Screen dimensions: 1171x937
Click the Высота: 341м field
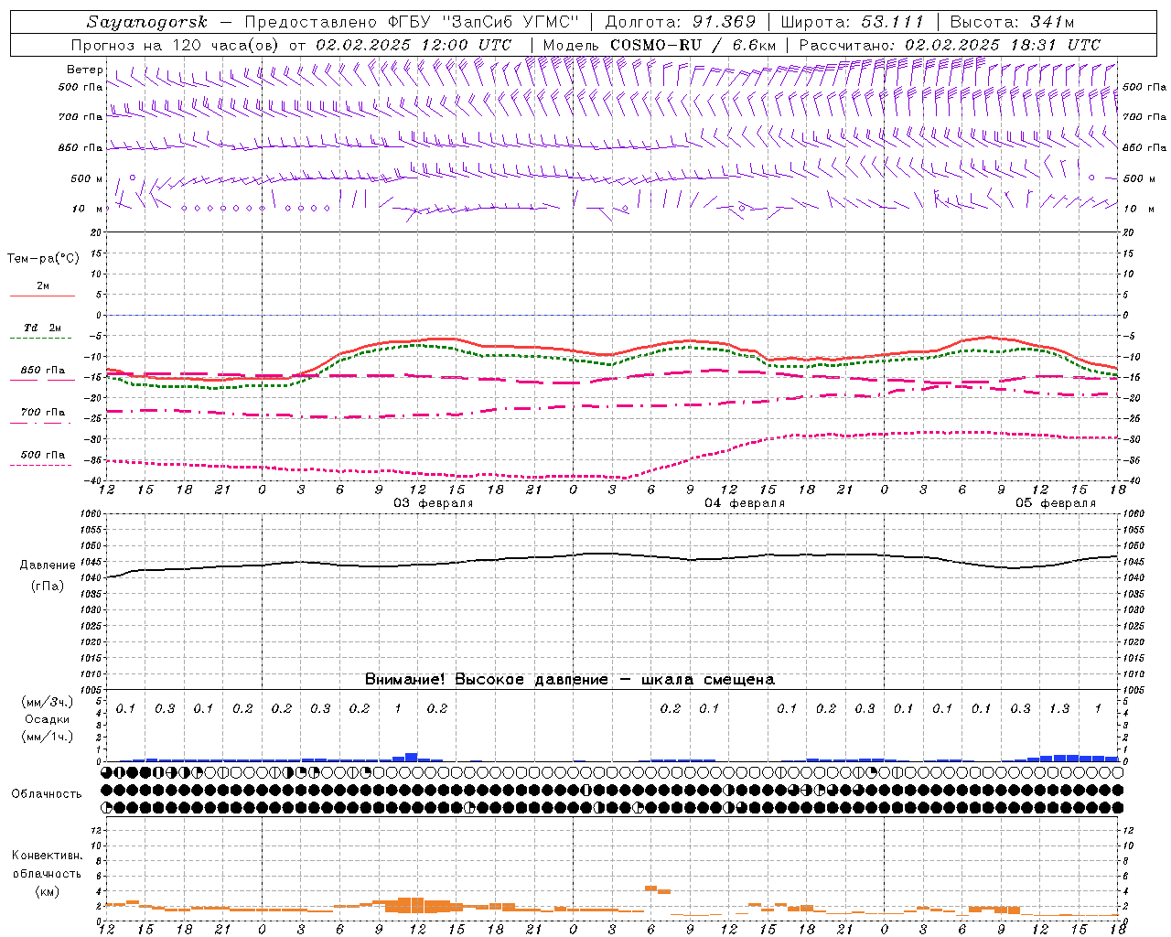pos(1012,22)
